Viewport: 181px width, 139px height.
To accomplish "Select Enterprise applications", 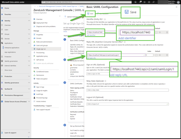I will coord(12,48).
